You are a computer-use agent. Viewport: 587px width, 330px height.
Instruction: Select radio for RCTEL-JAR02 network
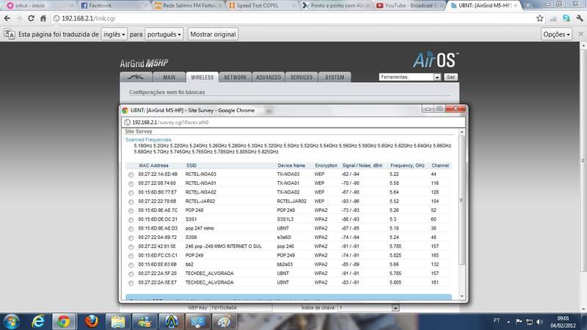131,202
